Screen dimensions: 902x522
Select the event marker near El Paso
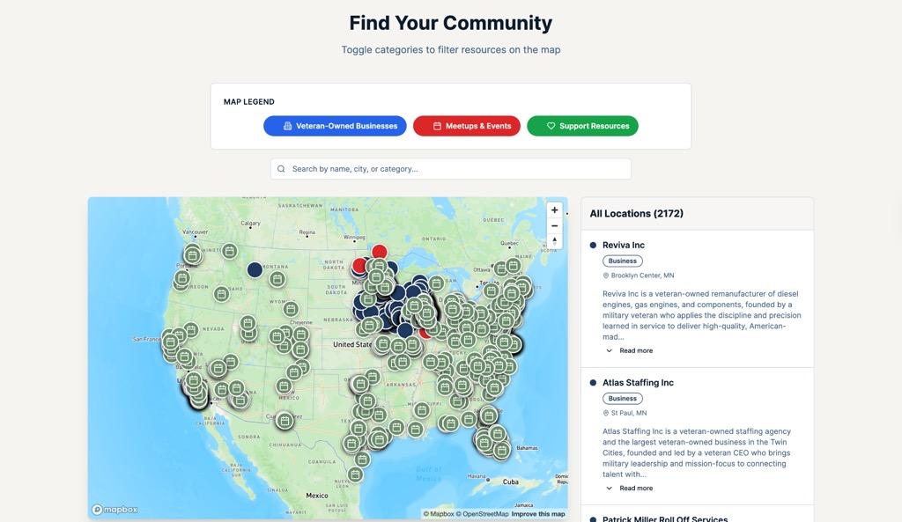click(285, 421)
